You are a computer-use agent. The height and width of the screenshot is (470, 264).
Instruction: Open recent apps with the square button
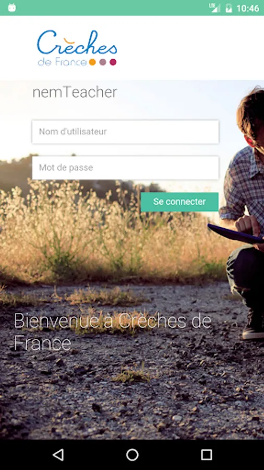(206, 455)
